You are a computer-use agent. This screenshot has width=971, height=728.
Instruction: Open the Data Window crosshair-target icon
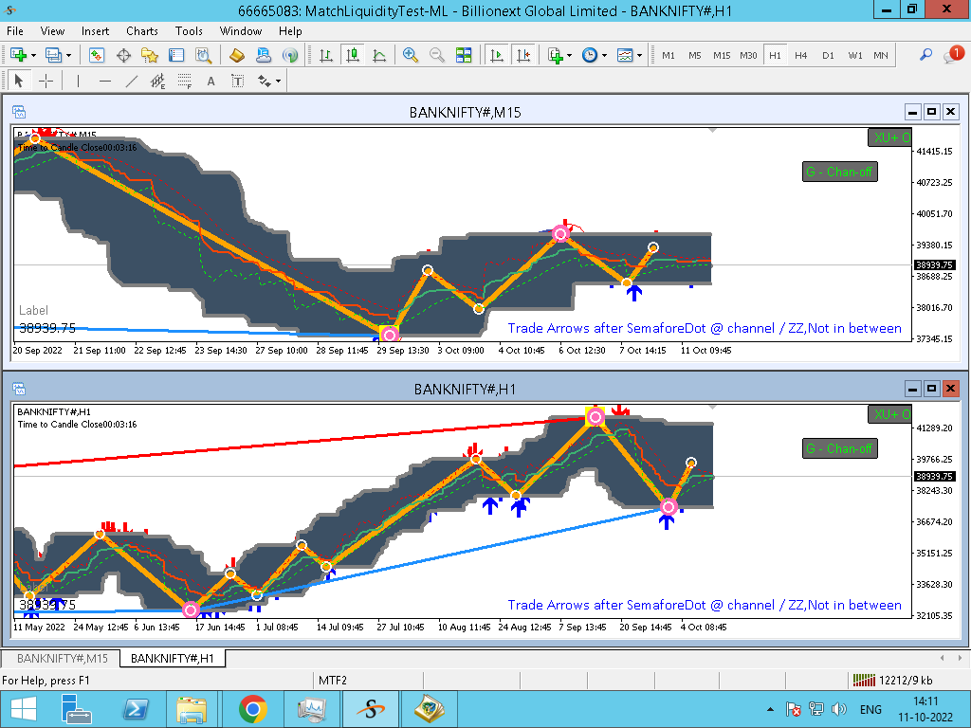pos(124,55)
